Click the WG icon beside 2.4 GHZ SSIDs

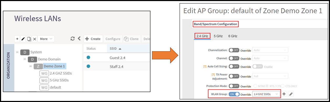[44, 73]
